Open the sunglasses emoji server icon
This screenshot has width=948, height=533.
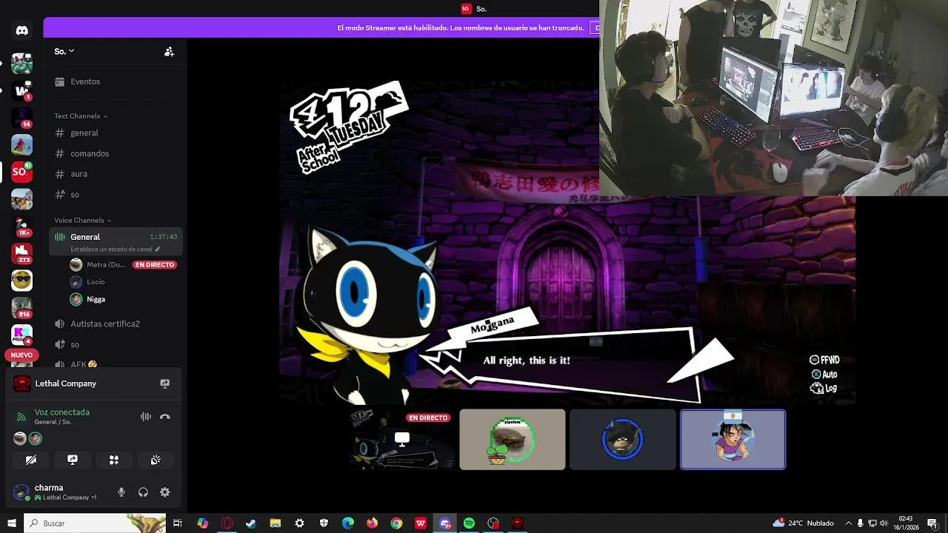pyautogui.click(x=21, y=281)
